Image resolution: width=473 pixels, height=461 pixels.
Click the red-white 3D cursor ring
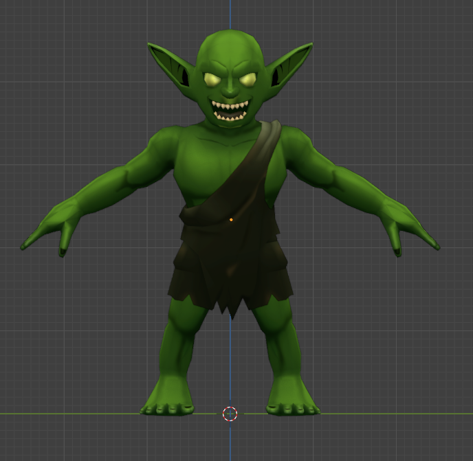point(230,414)
